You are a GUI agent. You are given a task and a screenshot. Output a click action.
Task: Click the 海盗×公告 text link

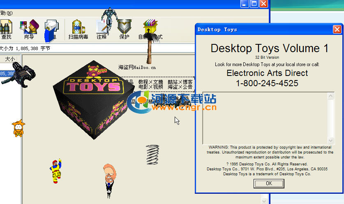pyautogui.click(x=180, y=87)
